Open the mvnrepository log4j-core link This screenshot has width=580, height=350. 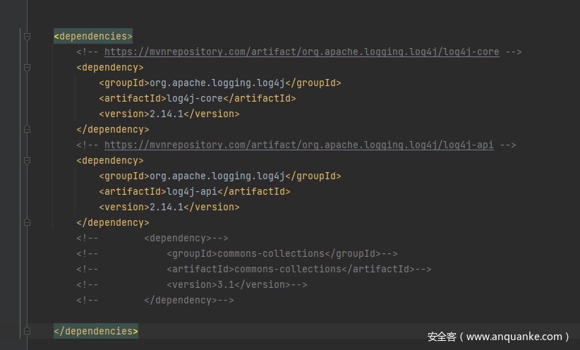(x=301, y=52)
